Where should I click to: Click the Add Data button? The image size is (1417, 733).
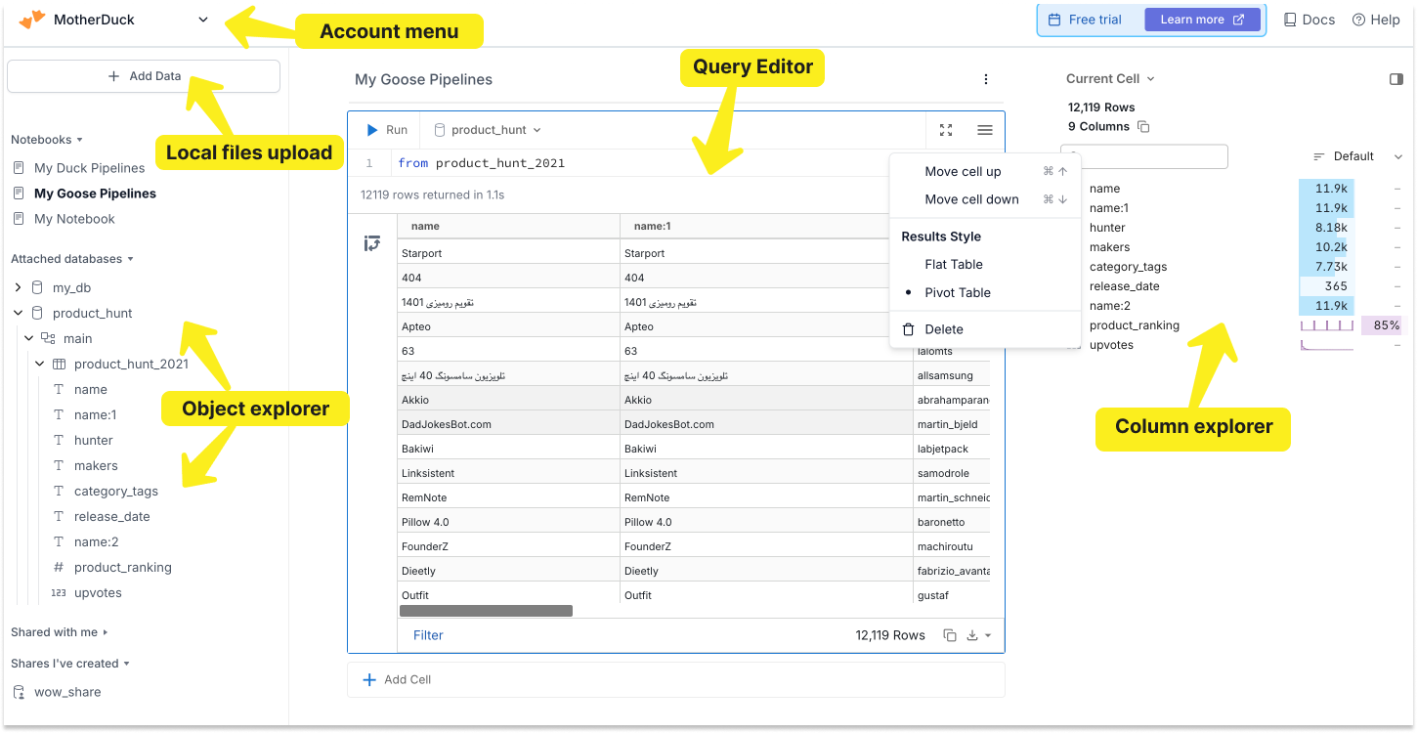[144, 76]
